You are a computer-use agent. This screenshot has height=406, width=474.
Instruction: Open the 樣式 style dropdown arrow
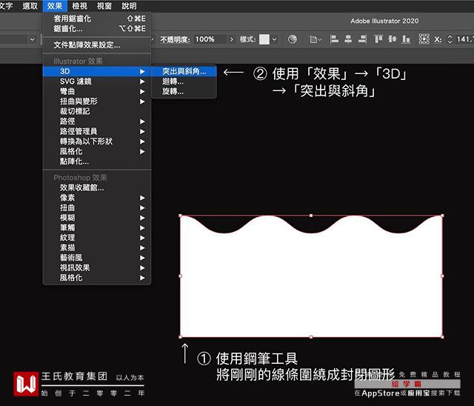pos(274,39)
